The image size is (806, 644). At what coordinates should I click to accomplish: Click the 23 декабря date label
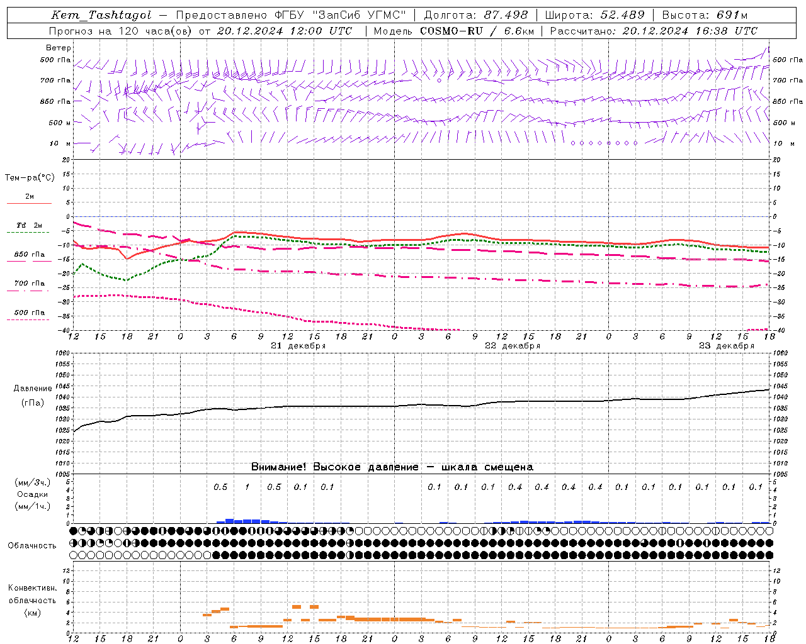tap(726, 346)
